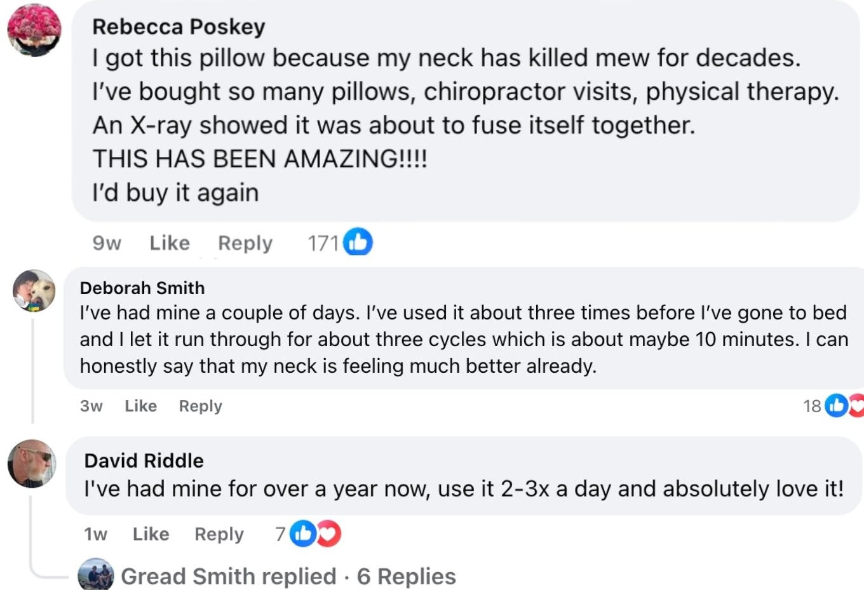Click heart reaction icon on Deborah's comment
The height and width of the screenshot is (590, 864).
[857, 405]
